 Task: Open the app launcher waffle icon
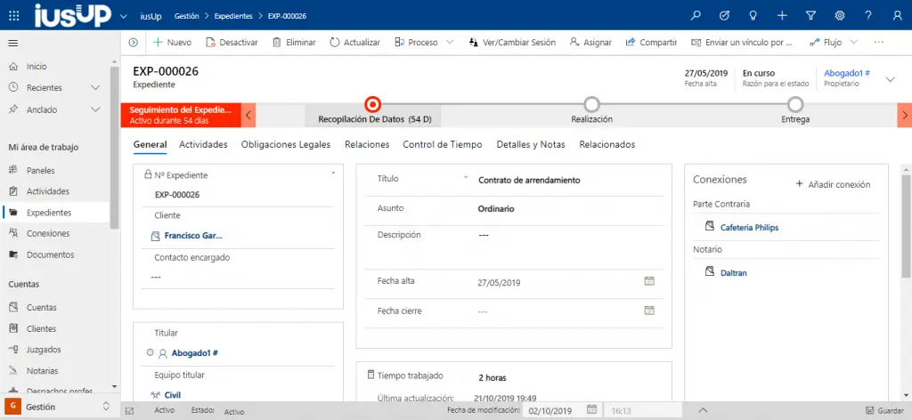tap(12, 16)
